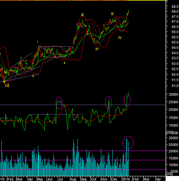Click the latest candlestick at the price high
The height and width of the screenshot is (181, 179).
[129, 12]
